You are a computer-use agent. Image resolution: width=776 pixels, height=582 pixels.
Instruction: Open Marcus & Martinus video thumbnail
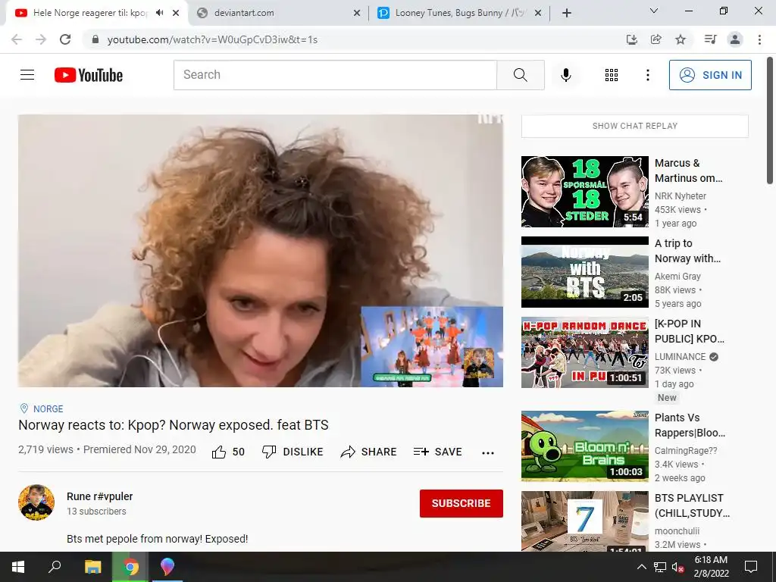(x=584, y=192)
